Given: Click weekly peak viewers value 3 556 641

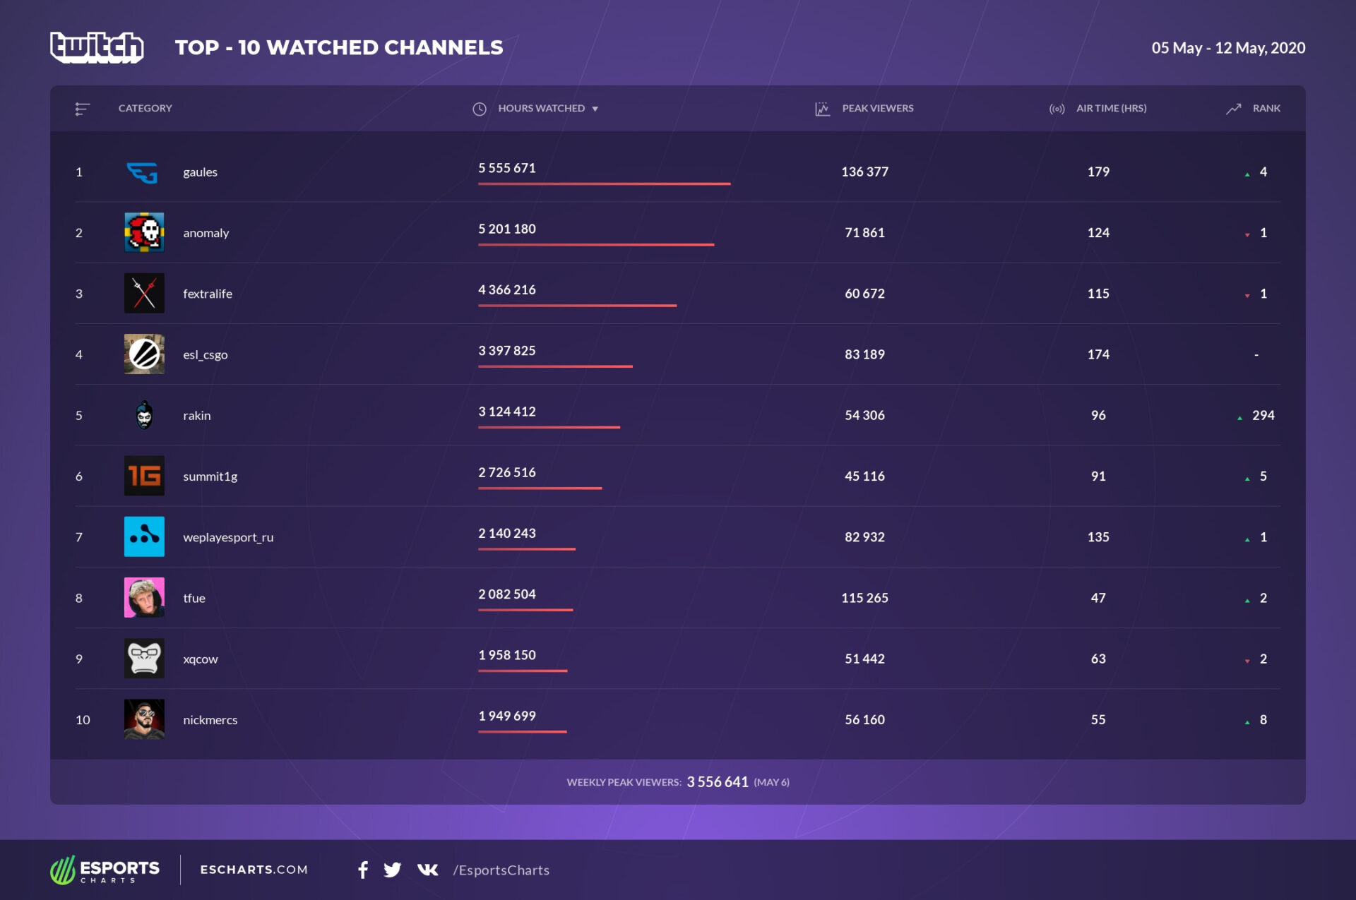Looking at the screenshot, I should point(717,782).
